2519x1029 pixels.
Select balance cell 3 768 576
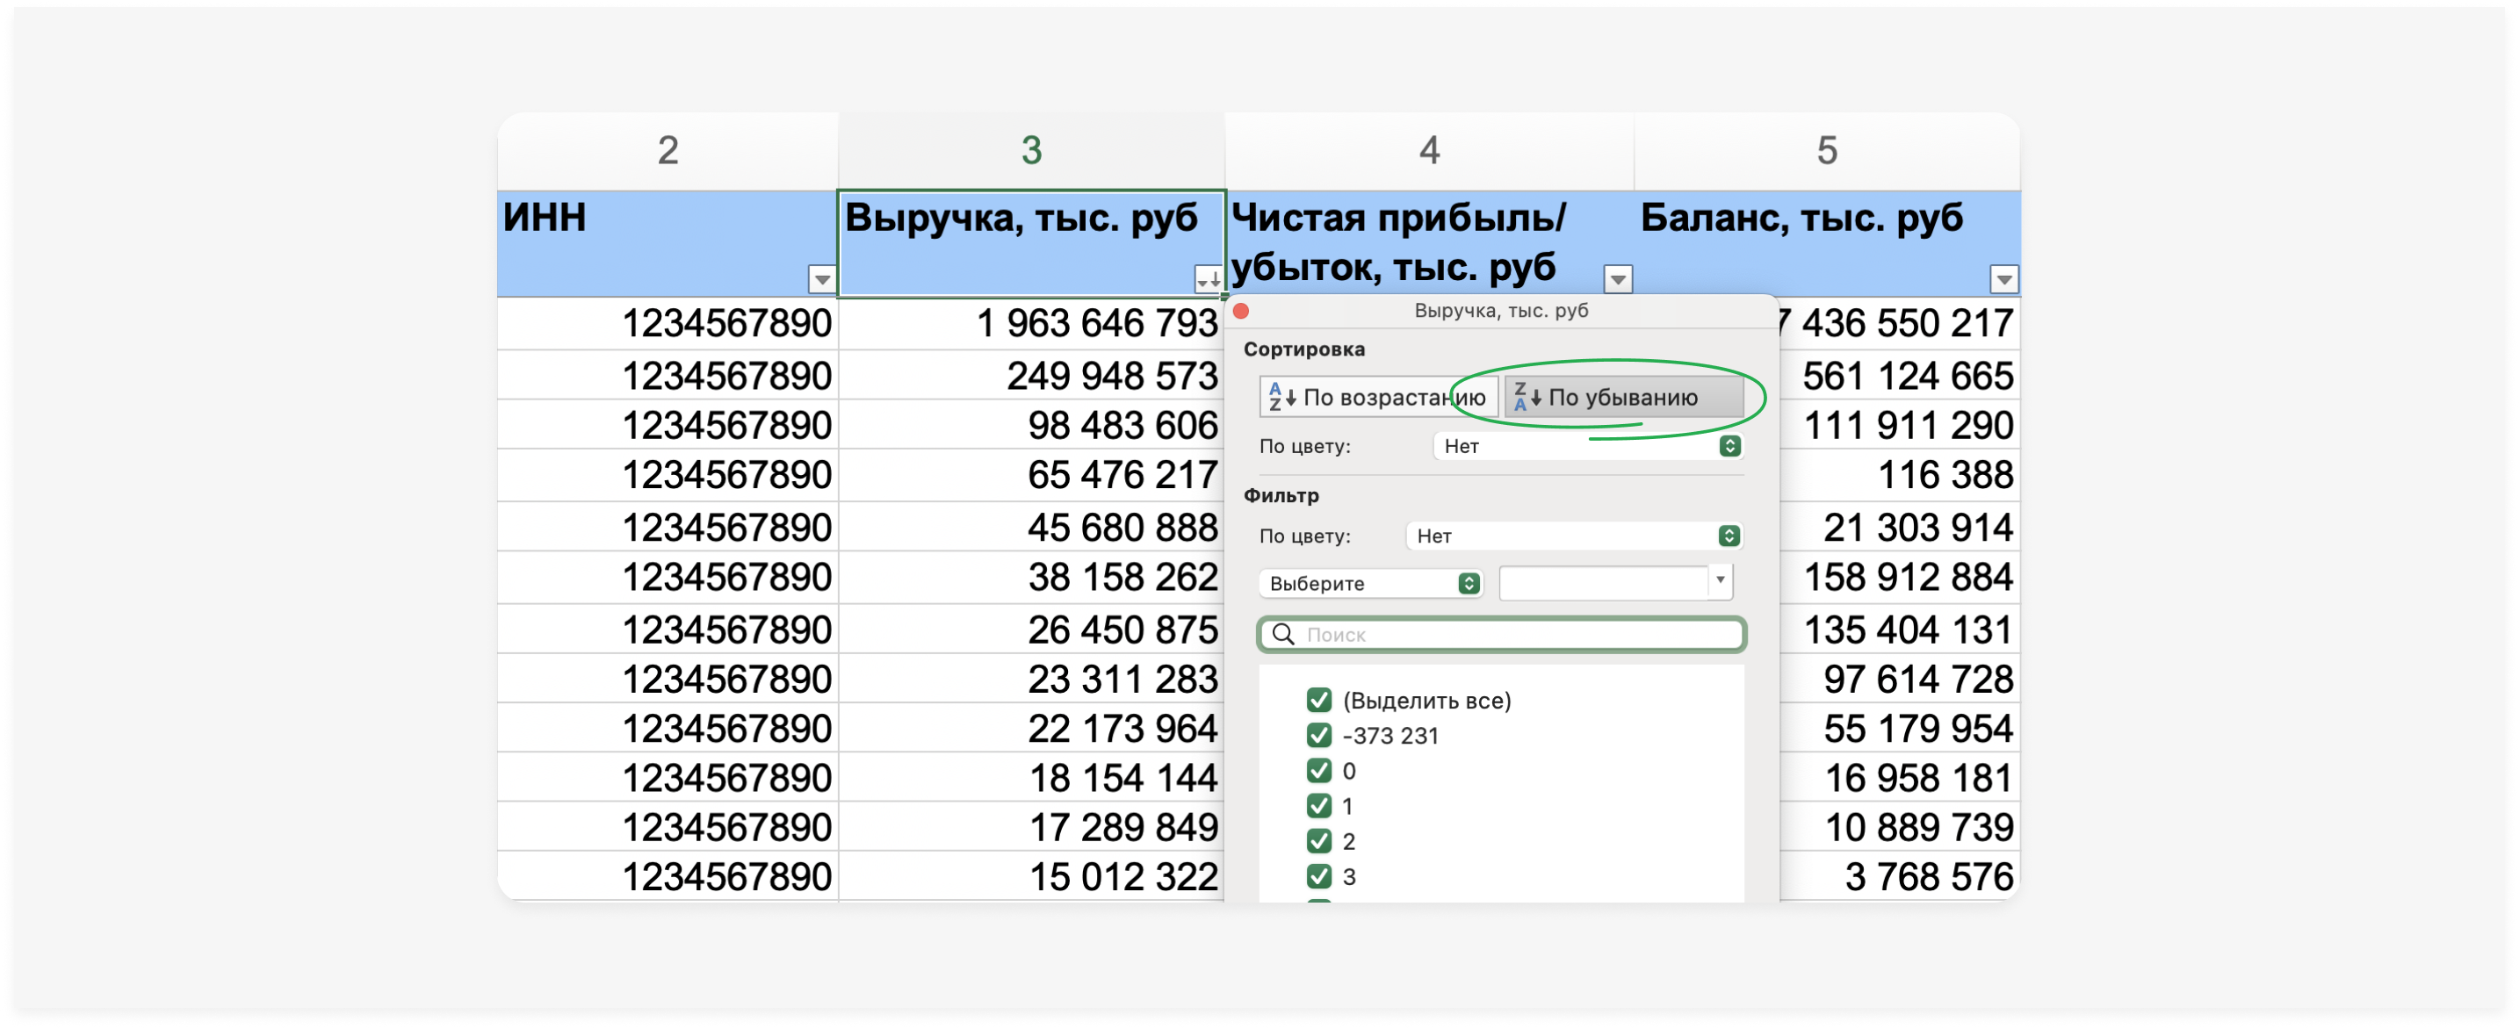tap(1900, 876)
